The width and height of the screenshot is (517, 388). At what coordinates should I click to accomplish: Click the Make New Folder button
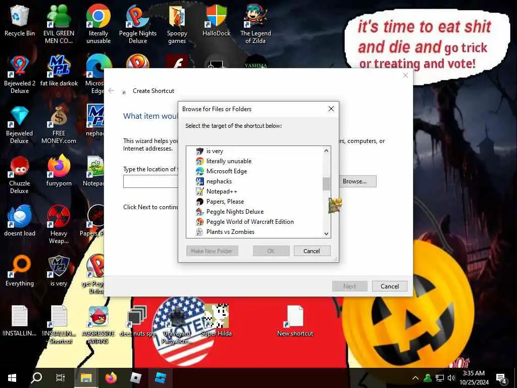(212, 251)
